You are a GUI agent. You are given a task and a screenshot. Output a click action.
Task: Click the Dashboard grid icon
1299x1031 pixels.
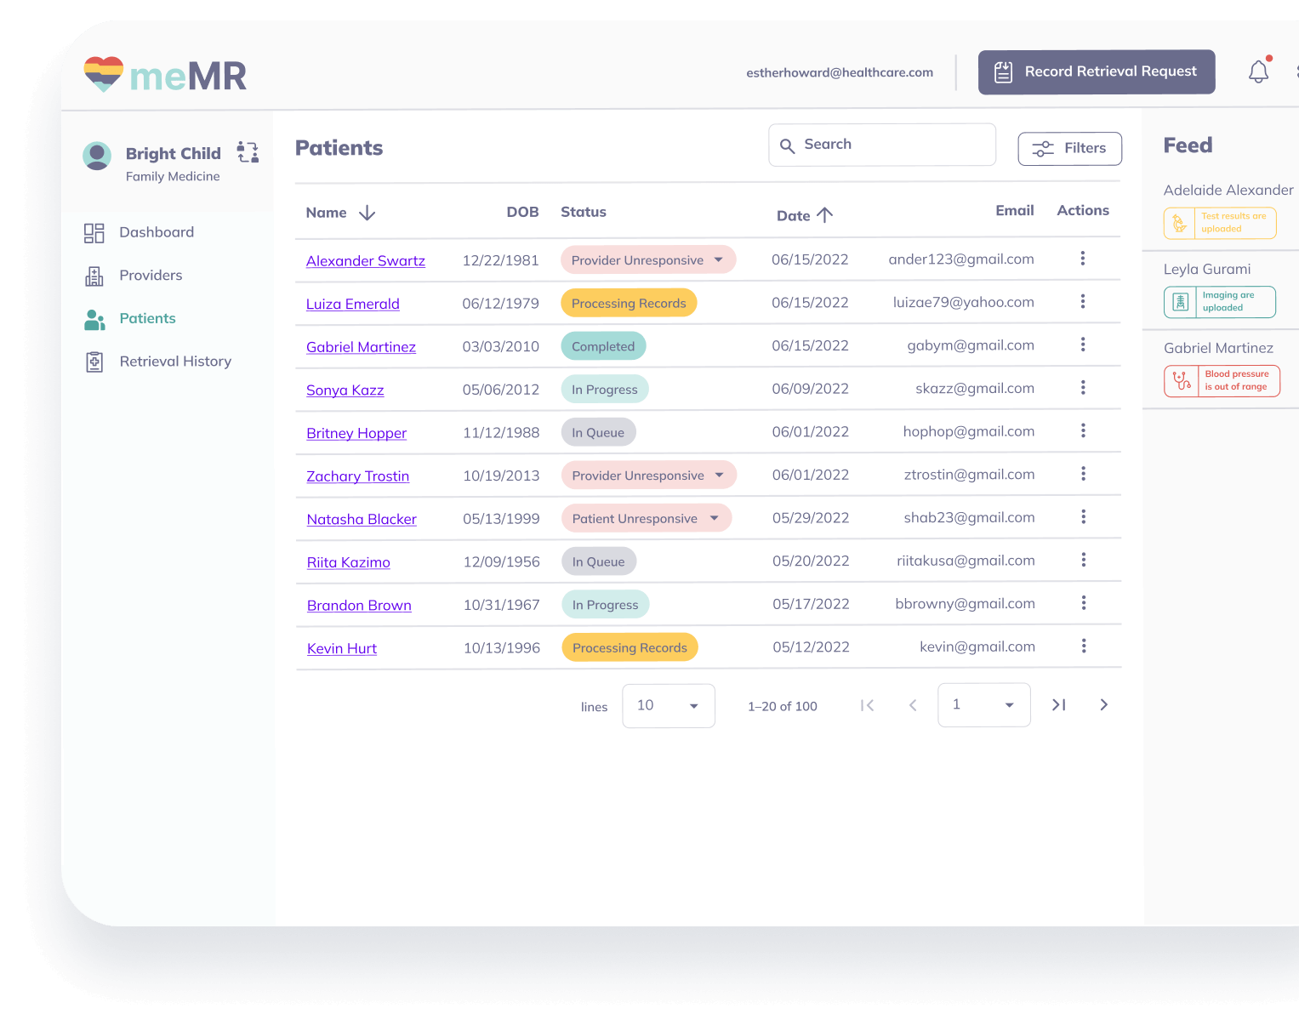tap(94, 233)
